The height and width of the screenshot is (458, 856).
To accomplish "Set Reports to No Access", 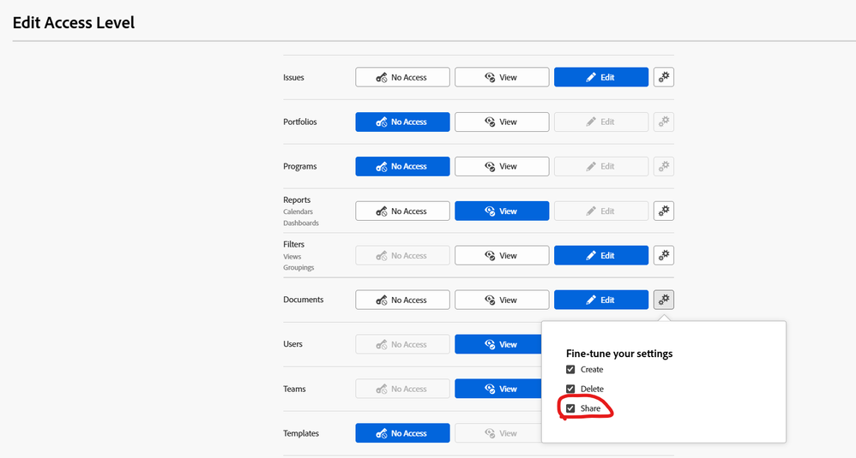I will click(x=402, y=211).
